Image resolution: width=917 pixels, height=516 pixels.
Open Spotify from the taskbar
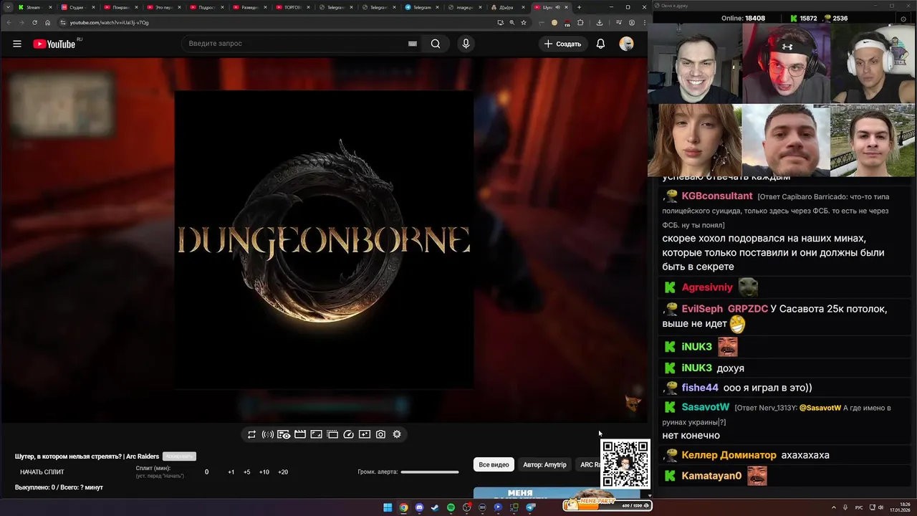(451, 507)
